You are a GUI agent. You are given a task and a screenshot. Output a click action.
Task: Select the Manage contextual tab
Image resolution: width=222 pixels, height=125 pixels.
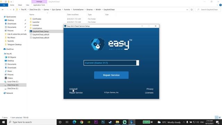point(39,1)
